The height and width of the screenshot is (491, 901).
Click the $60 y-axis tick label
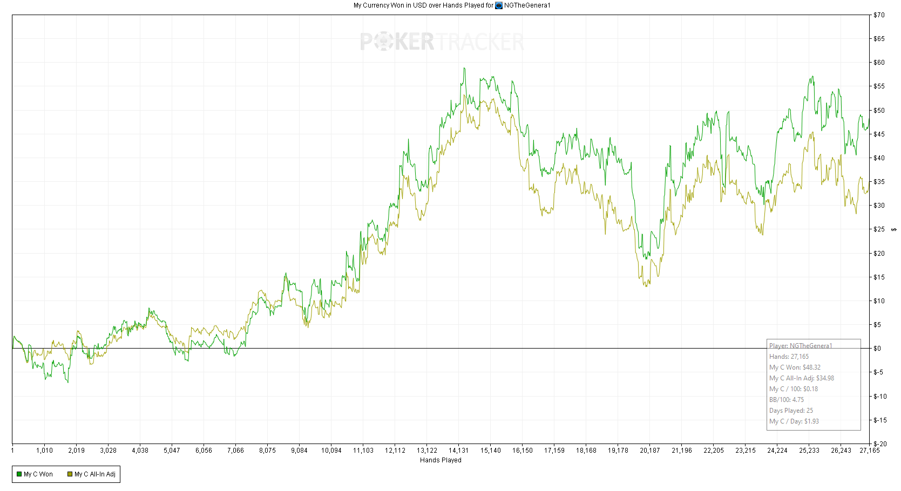(x=879, y=63)
